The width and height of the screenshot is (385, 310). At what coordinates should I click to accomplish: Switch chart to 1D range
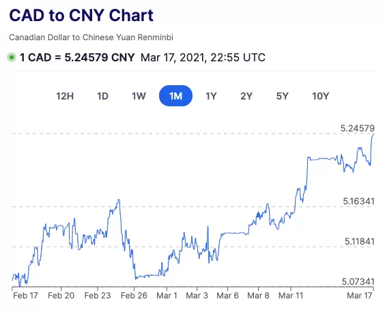102,96
